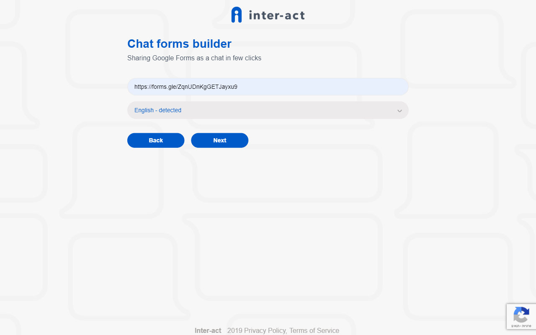536x335 pixels.
Task: Click the Next button
Action: (219, 140)
